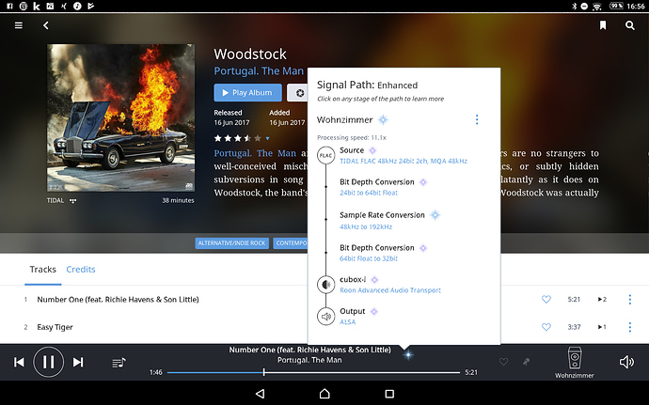Screen dimensions: 649x405
Task: Go back using the back arrow
Action: pos(46,25)
